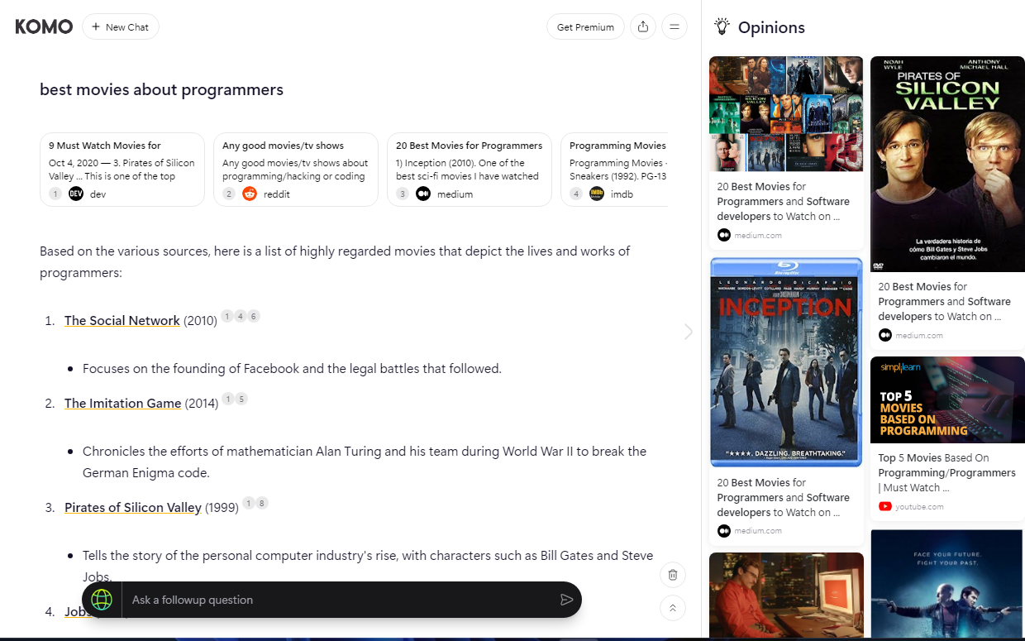This screenshot has width=1025, height=641.
Task: Click the youtube.com source label
Action: [919, 506]
